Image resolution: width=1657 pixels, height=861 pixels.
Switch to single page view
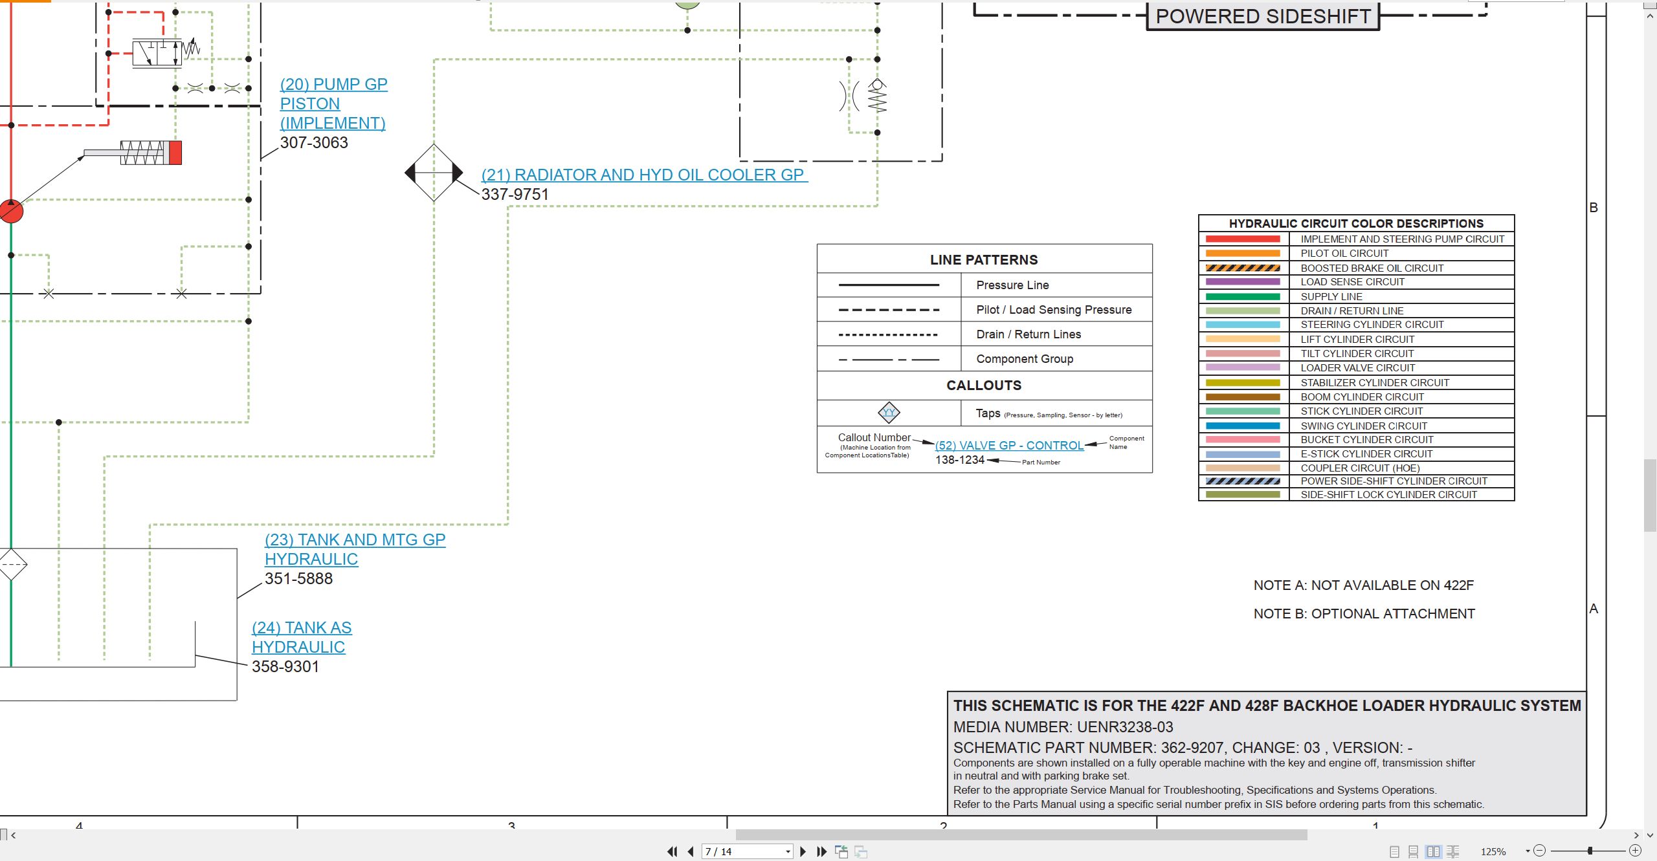(1394, 851)
